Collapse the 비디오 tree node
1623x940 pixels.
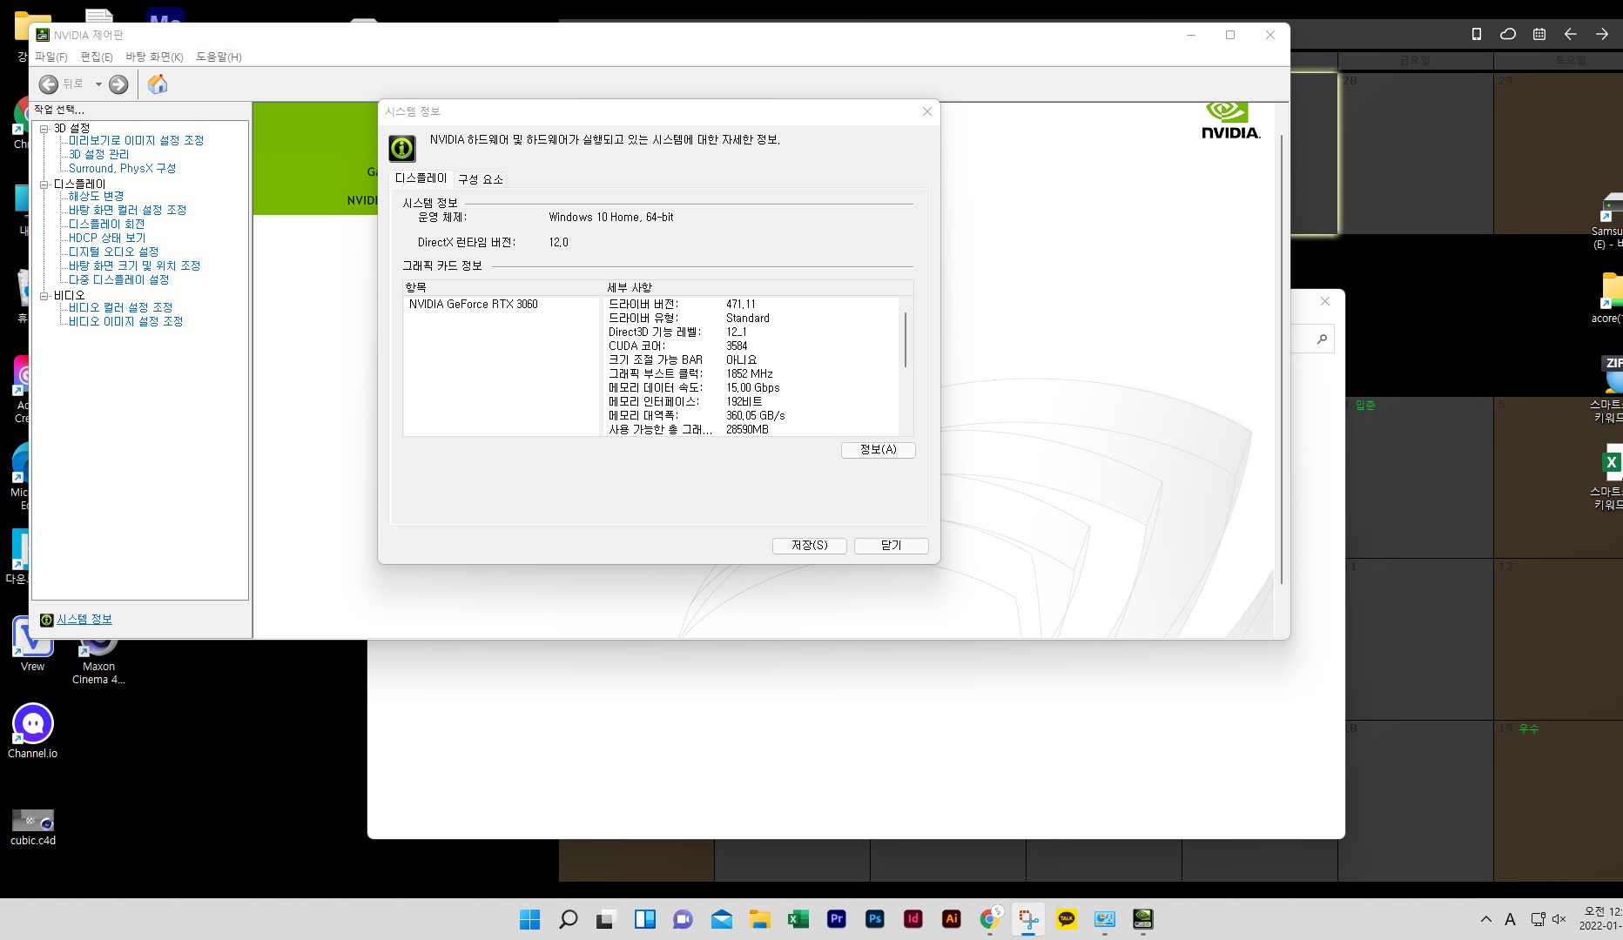click(x=44, y=296)
